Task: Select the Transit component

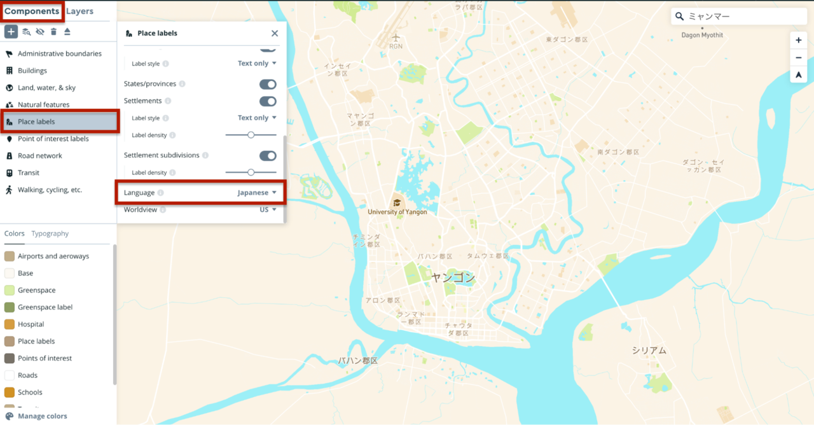Action: (59, 173)
